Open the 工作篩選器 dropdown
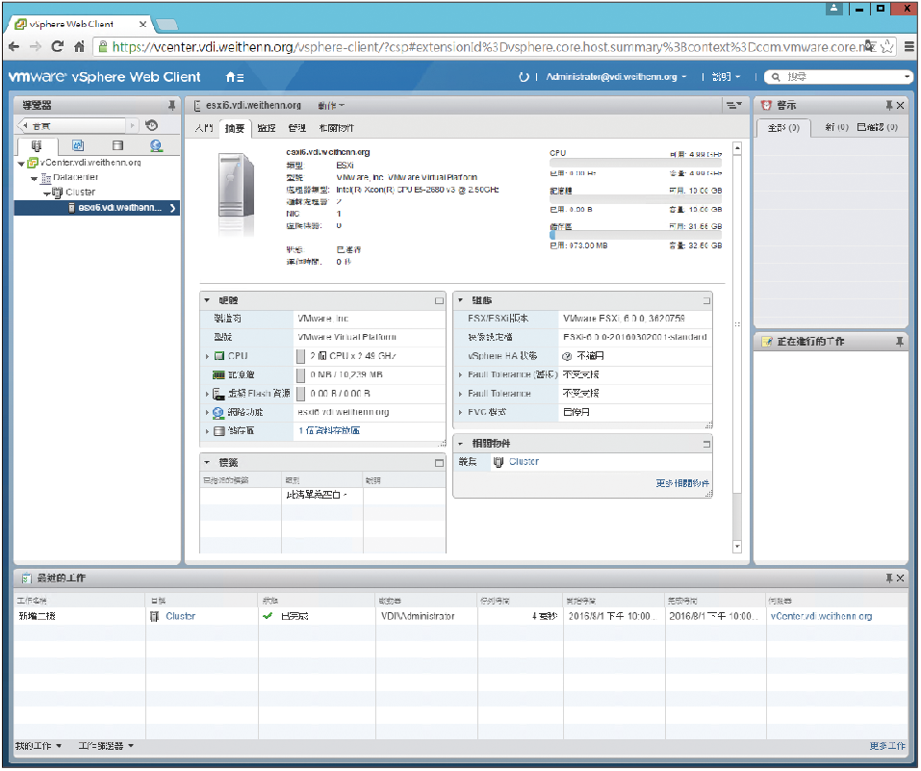Viewport: 921px width, 771px height. click(x=106, y=746)
